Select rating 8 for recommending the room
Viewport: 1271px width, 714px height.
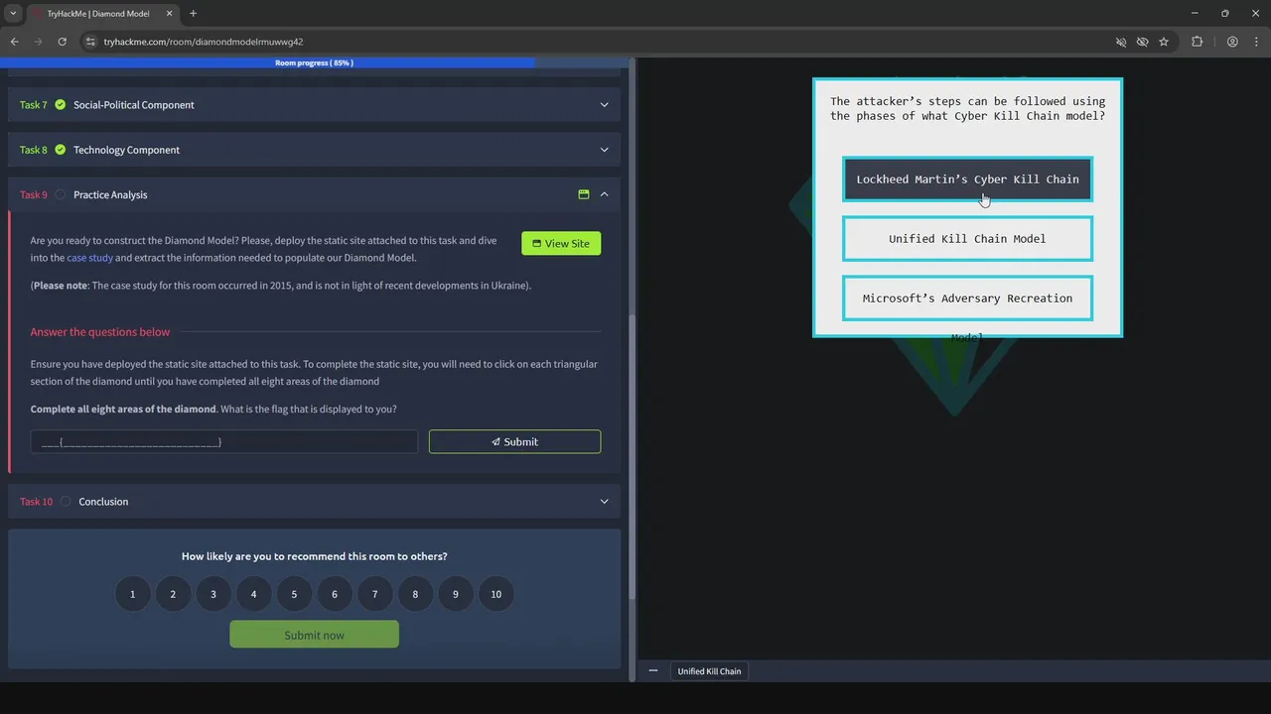[x=415, y=594]
